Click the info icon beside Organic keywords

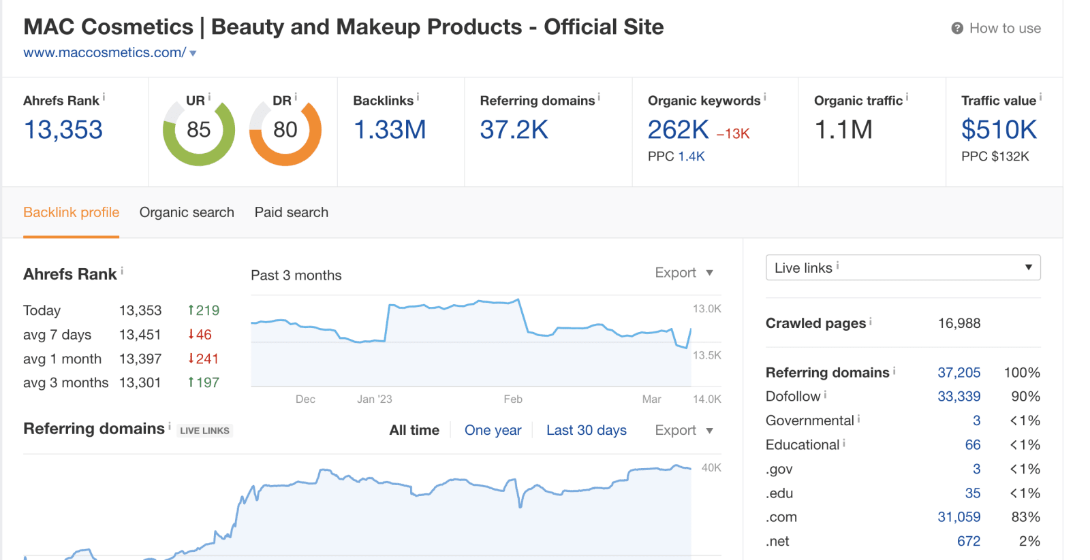(764, 97)
